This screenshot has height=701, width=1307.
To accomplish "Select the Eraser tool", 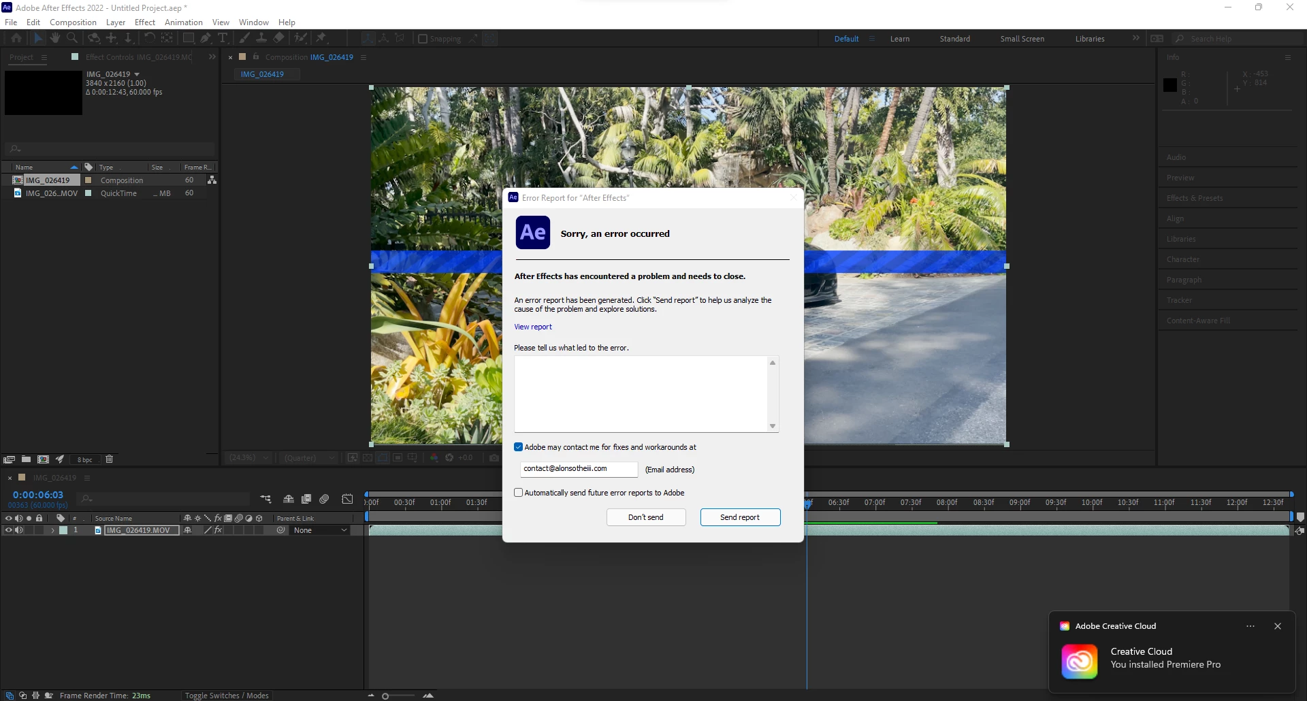I will point(278,39).
